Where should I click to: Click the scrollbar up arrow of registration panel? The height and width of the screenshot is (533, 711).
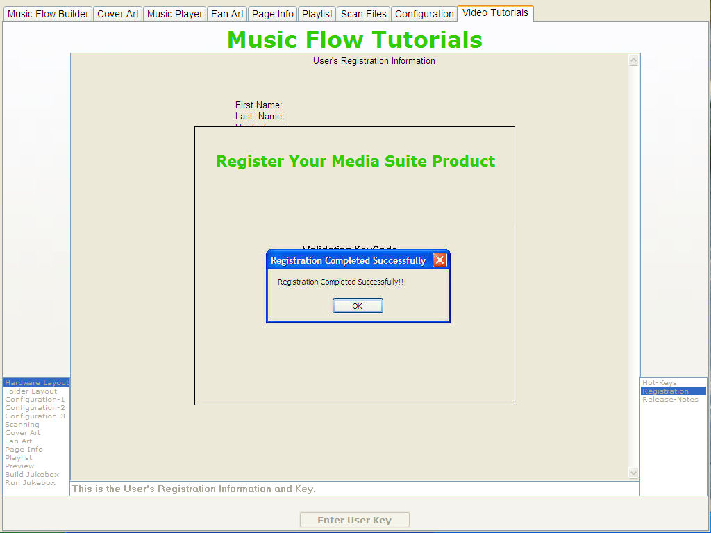(634, 60)
